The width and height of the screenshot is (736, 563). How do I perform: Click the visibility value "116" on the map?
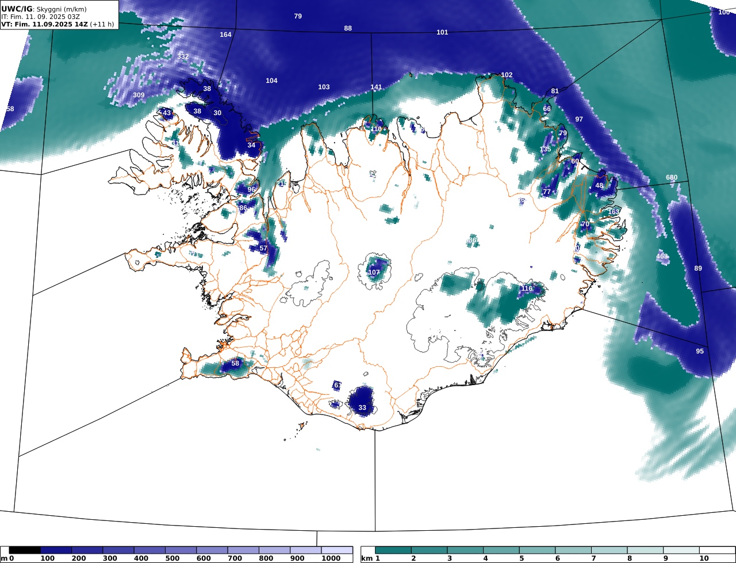pos(527,288)
